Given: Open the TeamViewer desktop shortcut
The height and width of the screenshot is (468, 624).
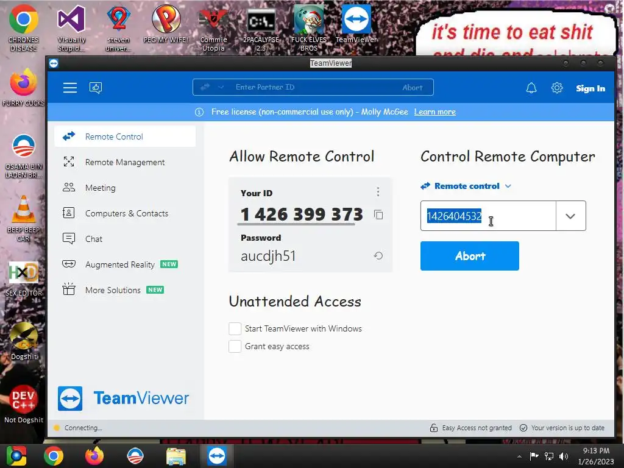Looking at the screenshot, I should coord(356,24).
